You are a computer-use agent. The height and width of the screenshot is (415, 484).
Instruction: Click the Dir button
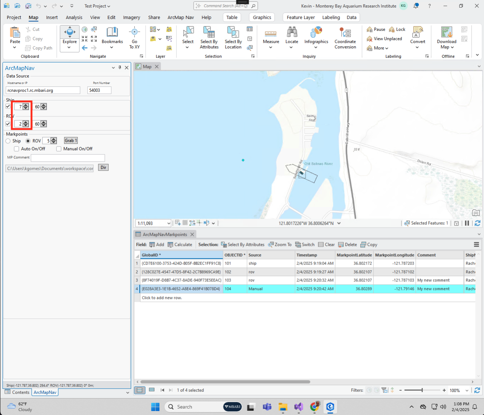[103, 168]
